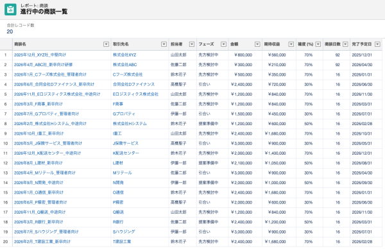Open the フェーズ column dropdown arrow
Image resolution: width=385 pixels, height=249 pixels.
tap(223, 44)
